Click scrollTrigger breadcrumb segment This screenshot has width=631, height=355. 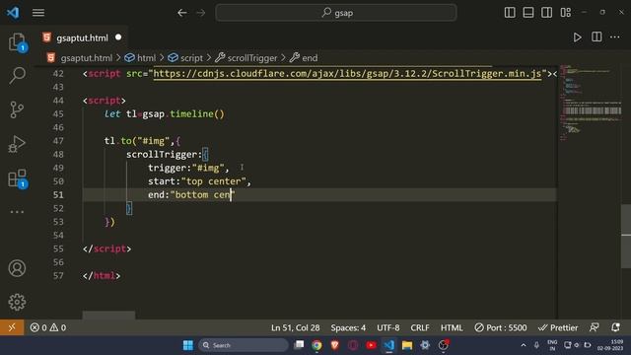[x=252, y=58]
